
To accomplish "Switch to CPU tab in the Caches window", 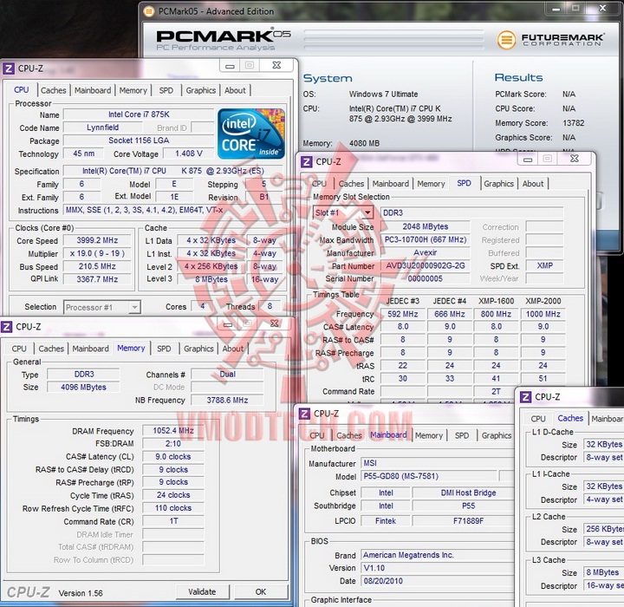I will pos(538,419).
